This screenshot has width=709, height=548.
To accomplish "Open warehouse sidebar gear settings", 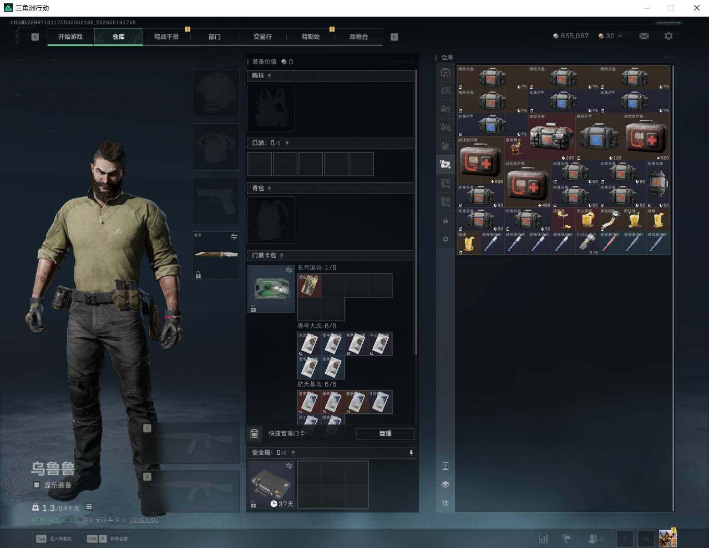I will tap(445, 239).
